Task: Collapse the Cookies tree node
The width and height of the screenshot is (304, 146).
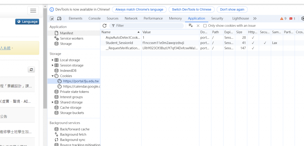Action: pyautogui.click(x=53, y=76)
